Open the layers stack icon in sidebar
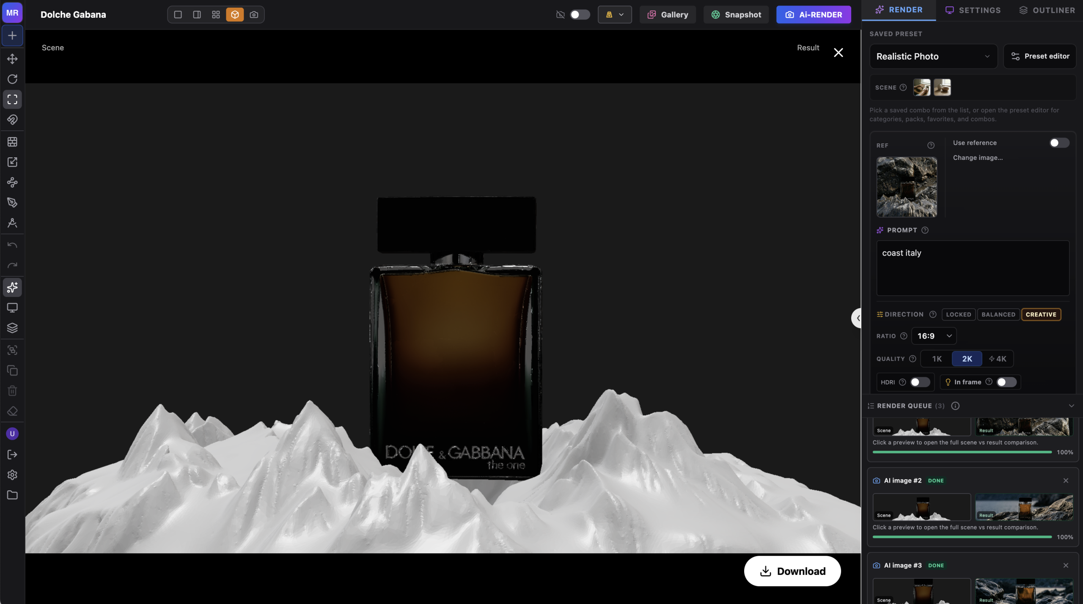Image resolution: width=1083 pixels, height=604 pixels. [x=12, y=328]
